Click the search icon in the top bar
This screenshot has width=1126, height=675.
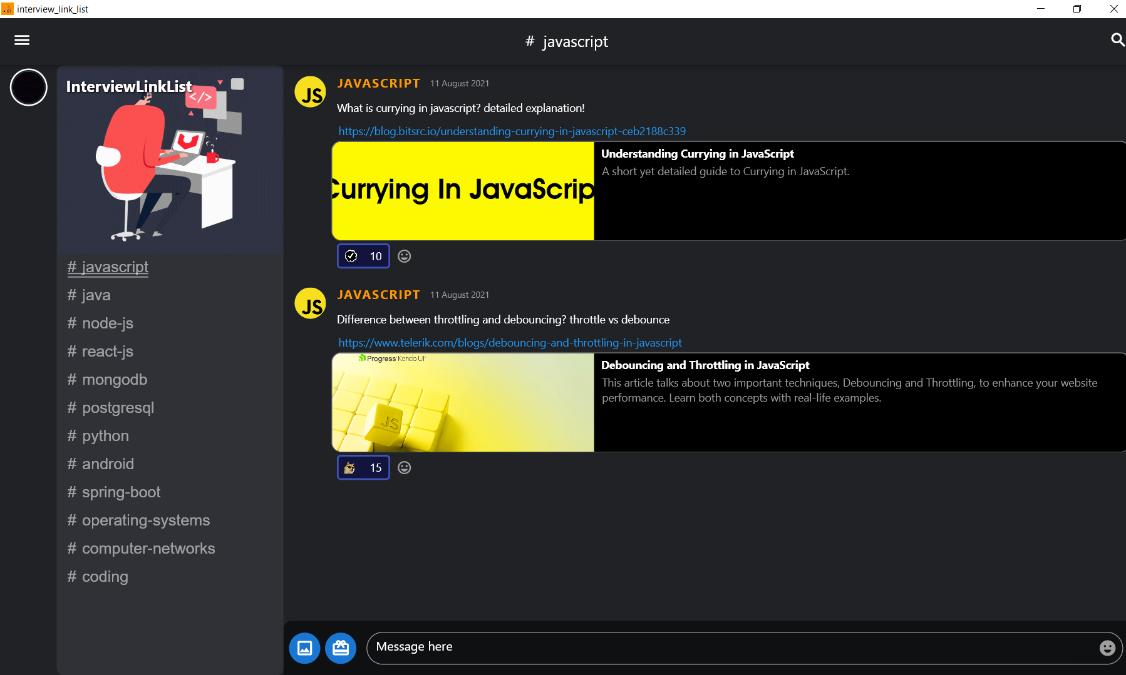click(x=1117, y=40)
